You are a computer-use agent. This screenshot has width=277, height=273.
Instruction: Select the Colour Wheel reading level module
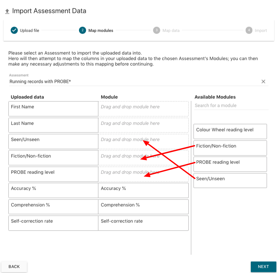click(x=230, y=131)
